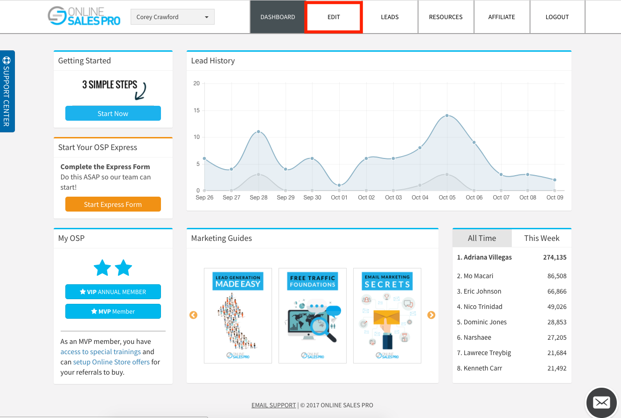
Task: Click the Email Support footer link
Action: [x=273, y=405]
